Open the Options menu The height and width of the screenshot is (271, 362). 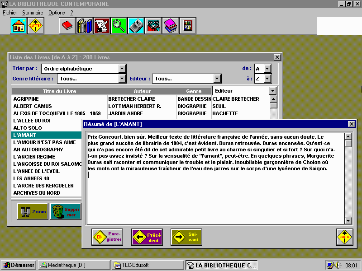[57, 13]
